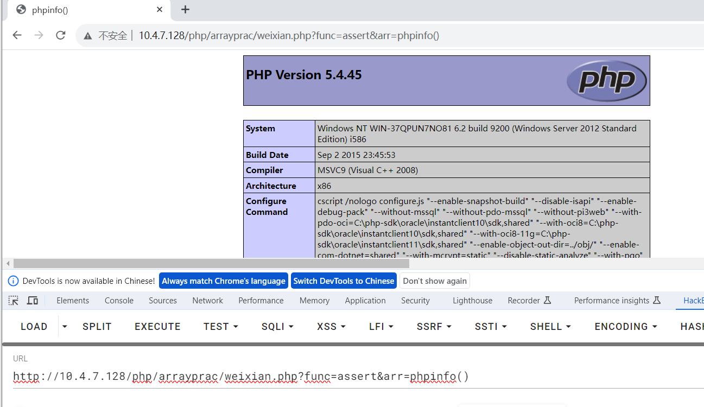Click the horizontal page scrollbar thumb

[x=211, y=263]
